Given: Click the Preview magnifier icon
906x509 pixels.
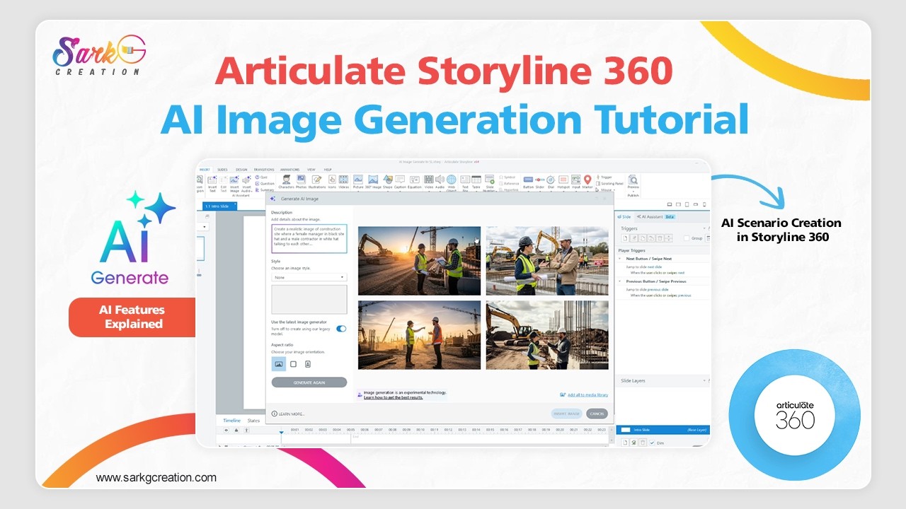Looking at the screenshot, I should coord(633,180).
